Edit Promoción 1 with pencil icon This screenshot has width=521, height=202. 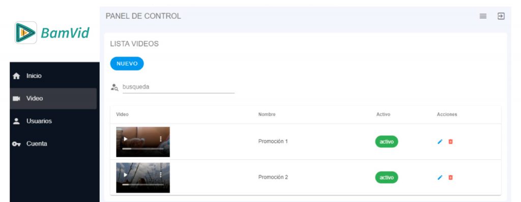(x=440, y=141)
